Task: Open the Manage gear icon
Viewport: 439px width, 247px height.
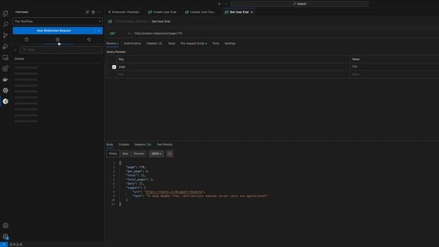Action: click(5, 237)
